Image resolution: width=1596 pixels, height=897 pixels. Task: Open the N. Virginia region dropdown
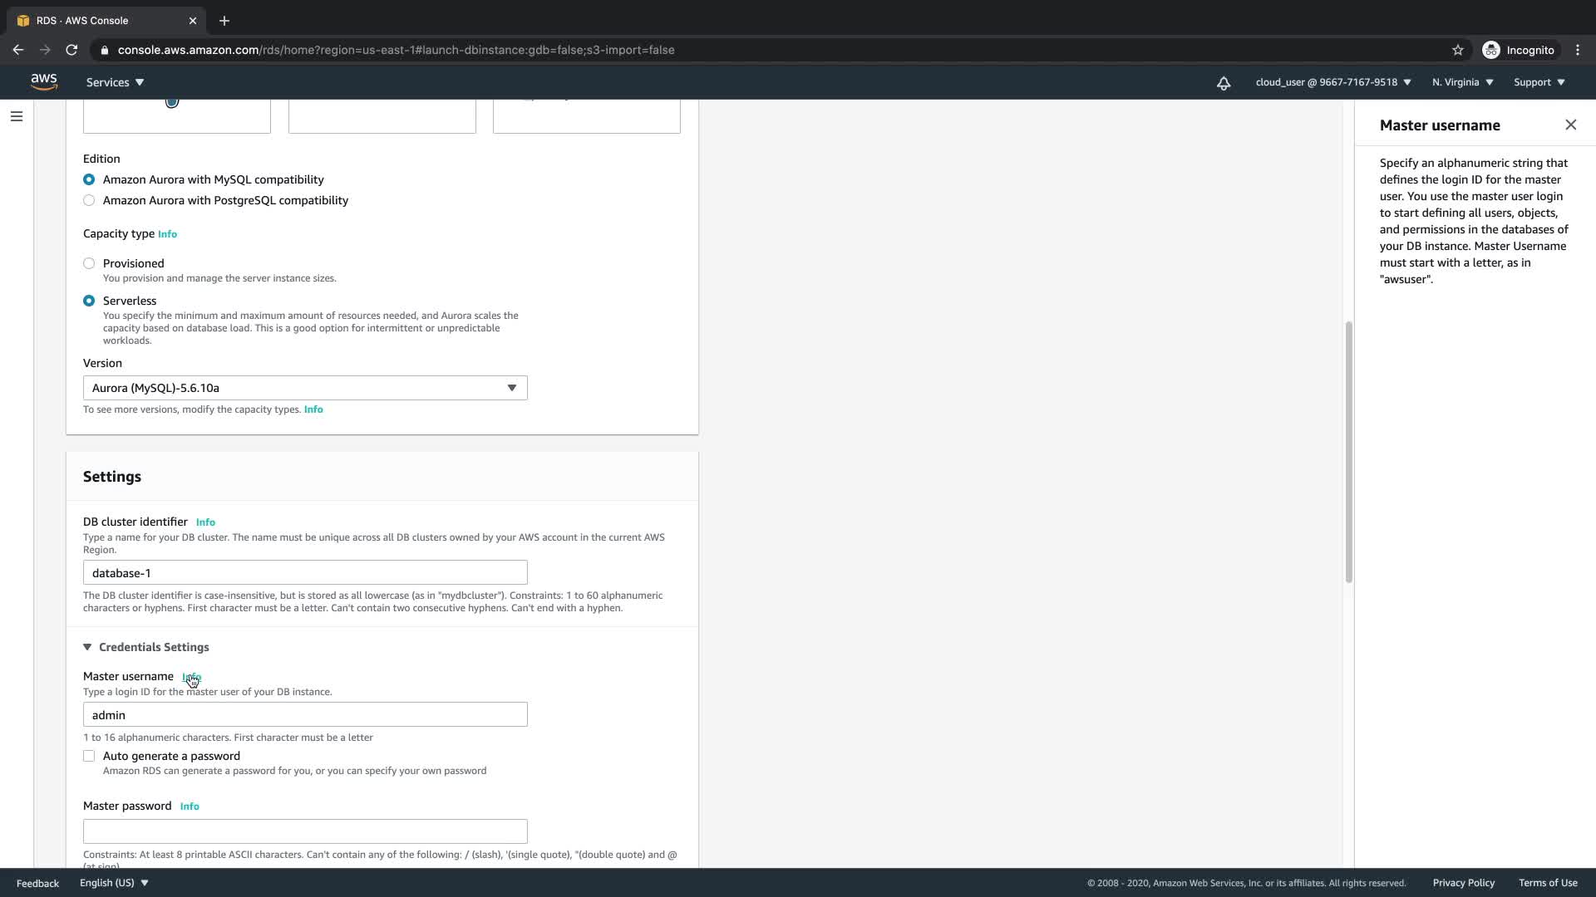click(1462, 82)
